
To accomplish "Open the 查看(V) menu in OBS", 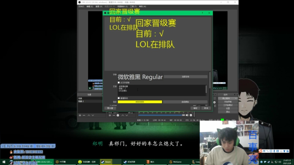I will pyautogui.click(x=99, y=7).
